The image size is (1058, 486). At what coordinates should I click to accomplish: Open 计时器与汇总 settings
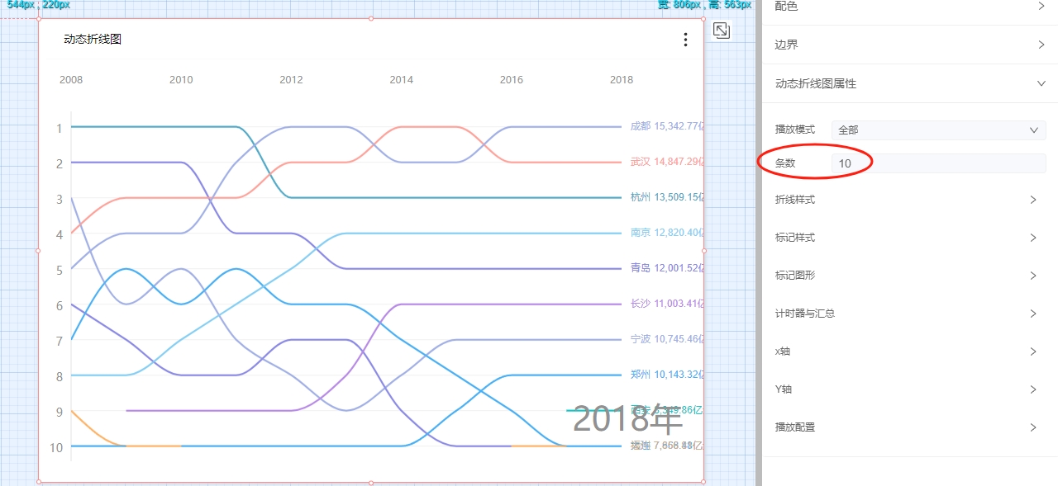coord(909,314)
